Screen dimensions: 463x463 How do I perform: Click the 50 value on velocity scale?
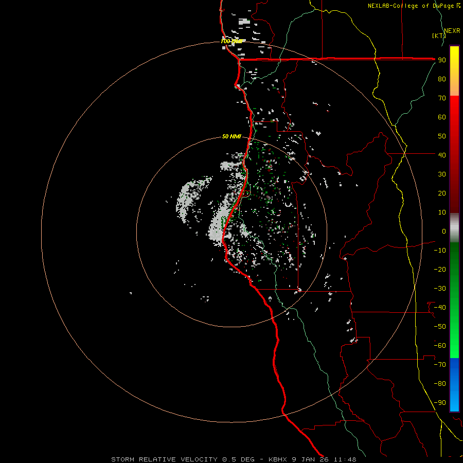click(x=442, y=136)
